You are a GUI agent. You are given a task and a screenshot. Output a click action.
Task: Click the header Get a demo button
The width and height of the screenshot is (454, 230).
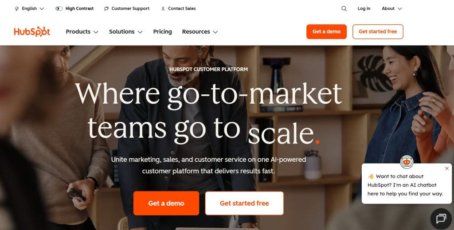pyautogui.click(x=326, y=31)
